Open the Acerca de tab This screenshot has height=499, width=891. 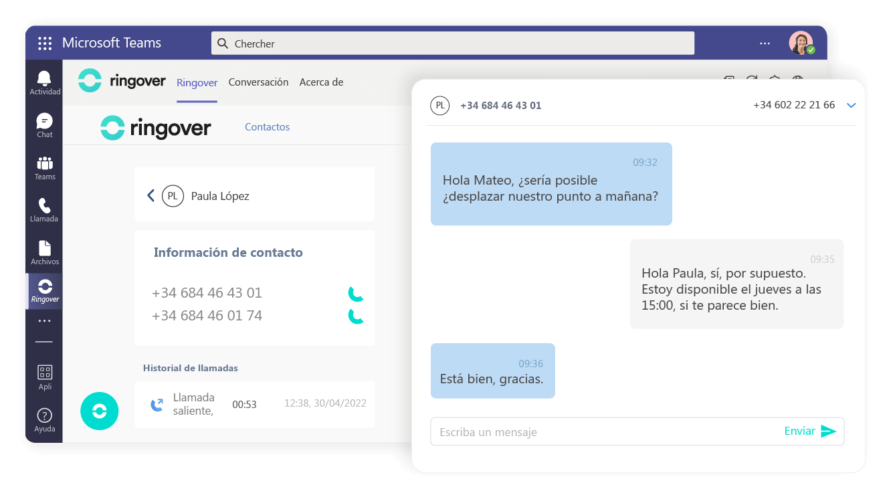click(320, 82)
